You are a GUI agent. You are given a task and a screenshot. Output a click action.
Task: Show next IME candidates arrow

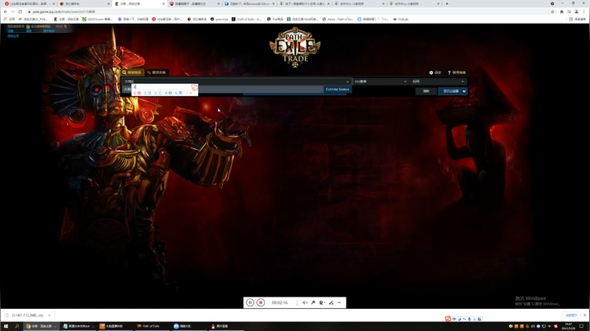pyautogui.click(x=191, y=93)
